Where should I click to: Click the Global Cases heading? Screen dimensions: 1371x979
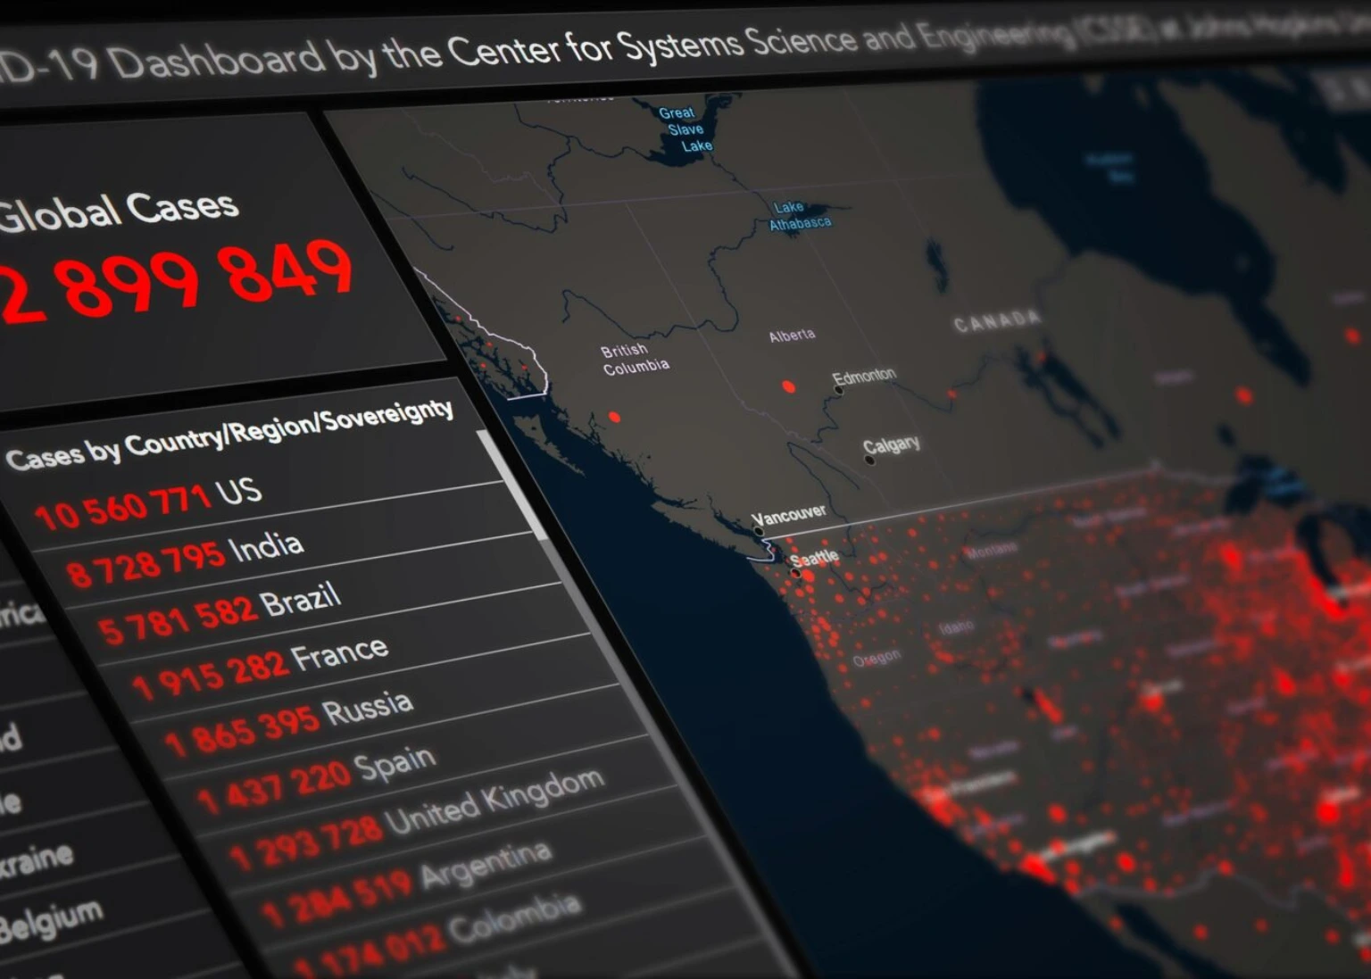[x=119, y=212]
